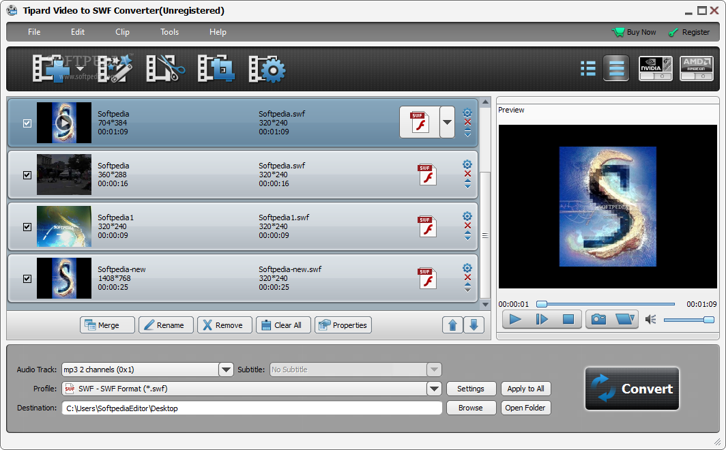Start conversion with Convert button
726x450 pixels.
[x=632, y=389]
